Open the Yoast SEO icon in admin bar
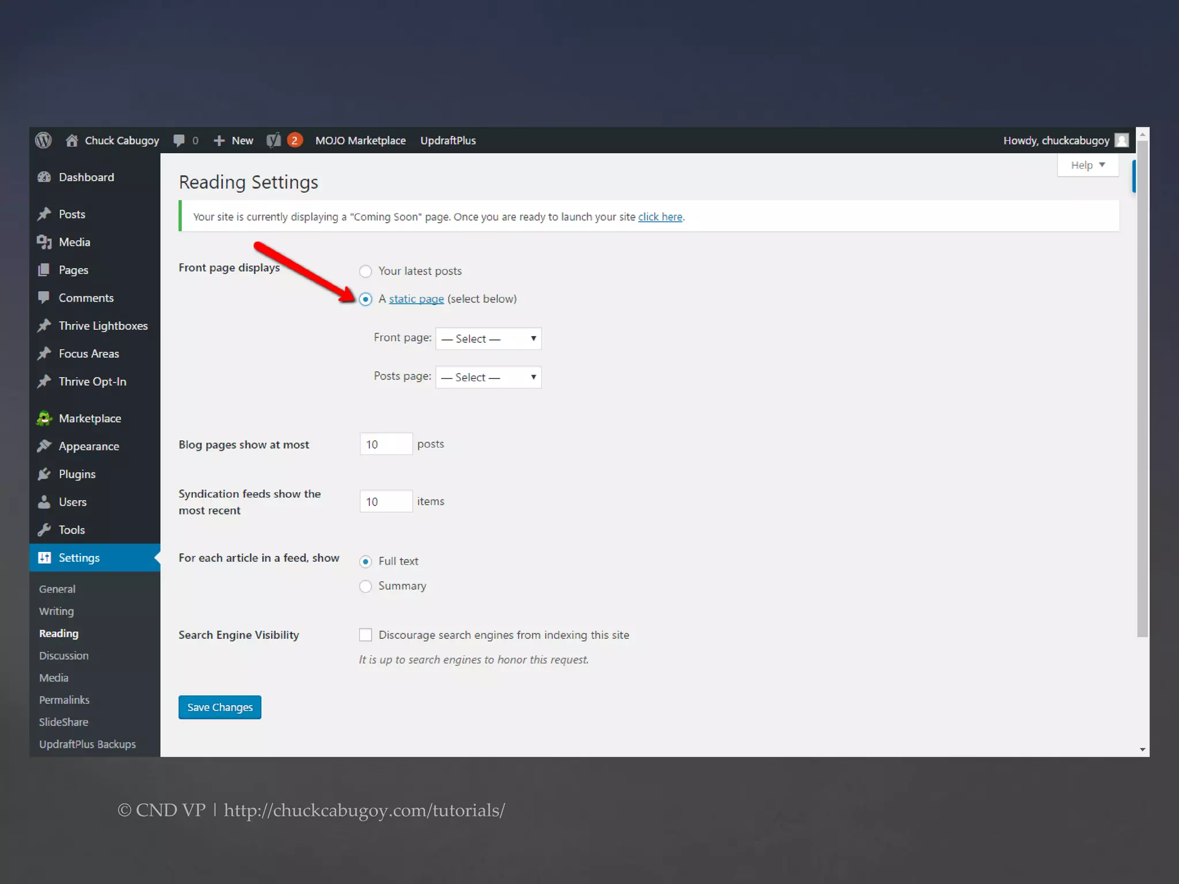Viewport: 1179px width, 884px height. pyautogui.click(x=274, y=140)
